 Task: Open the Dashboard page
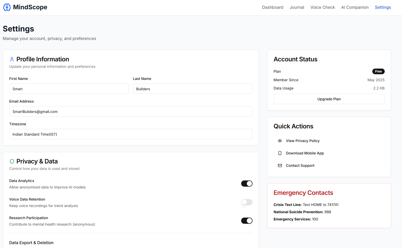[x=273, y=7]
